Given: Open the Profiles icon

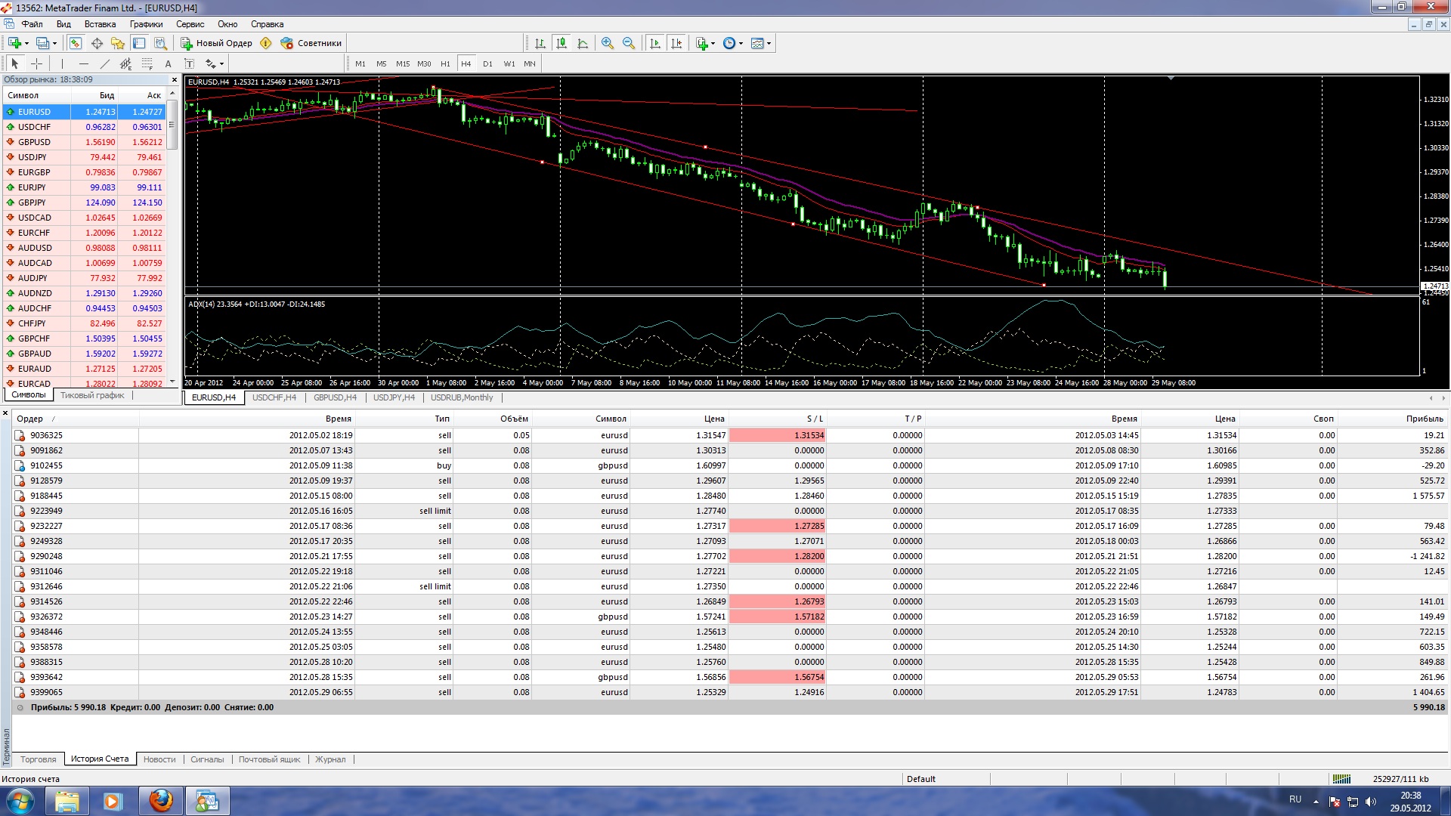Looking at the screenshot, I should pos(43,43).
